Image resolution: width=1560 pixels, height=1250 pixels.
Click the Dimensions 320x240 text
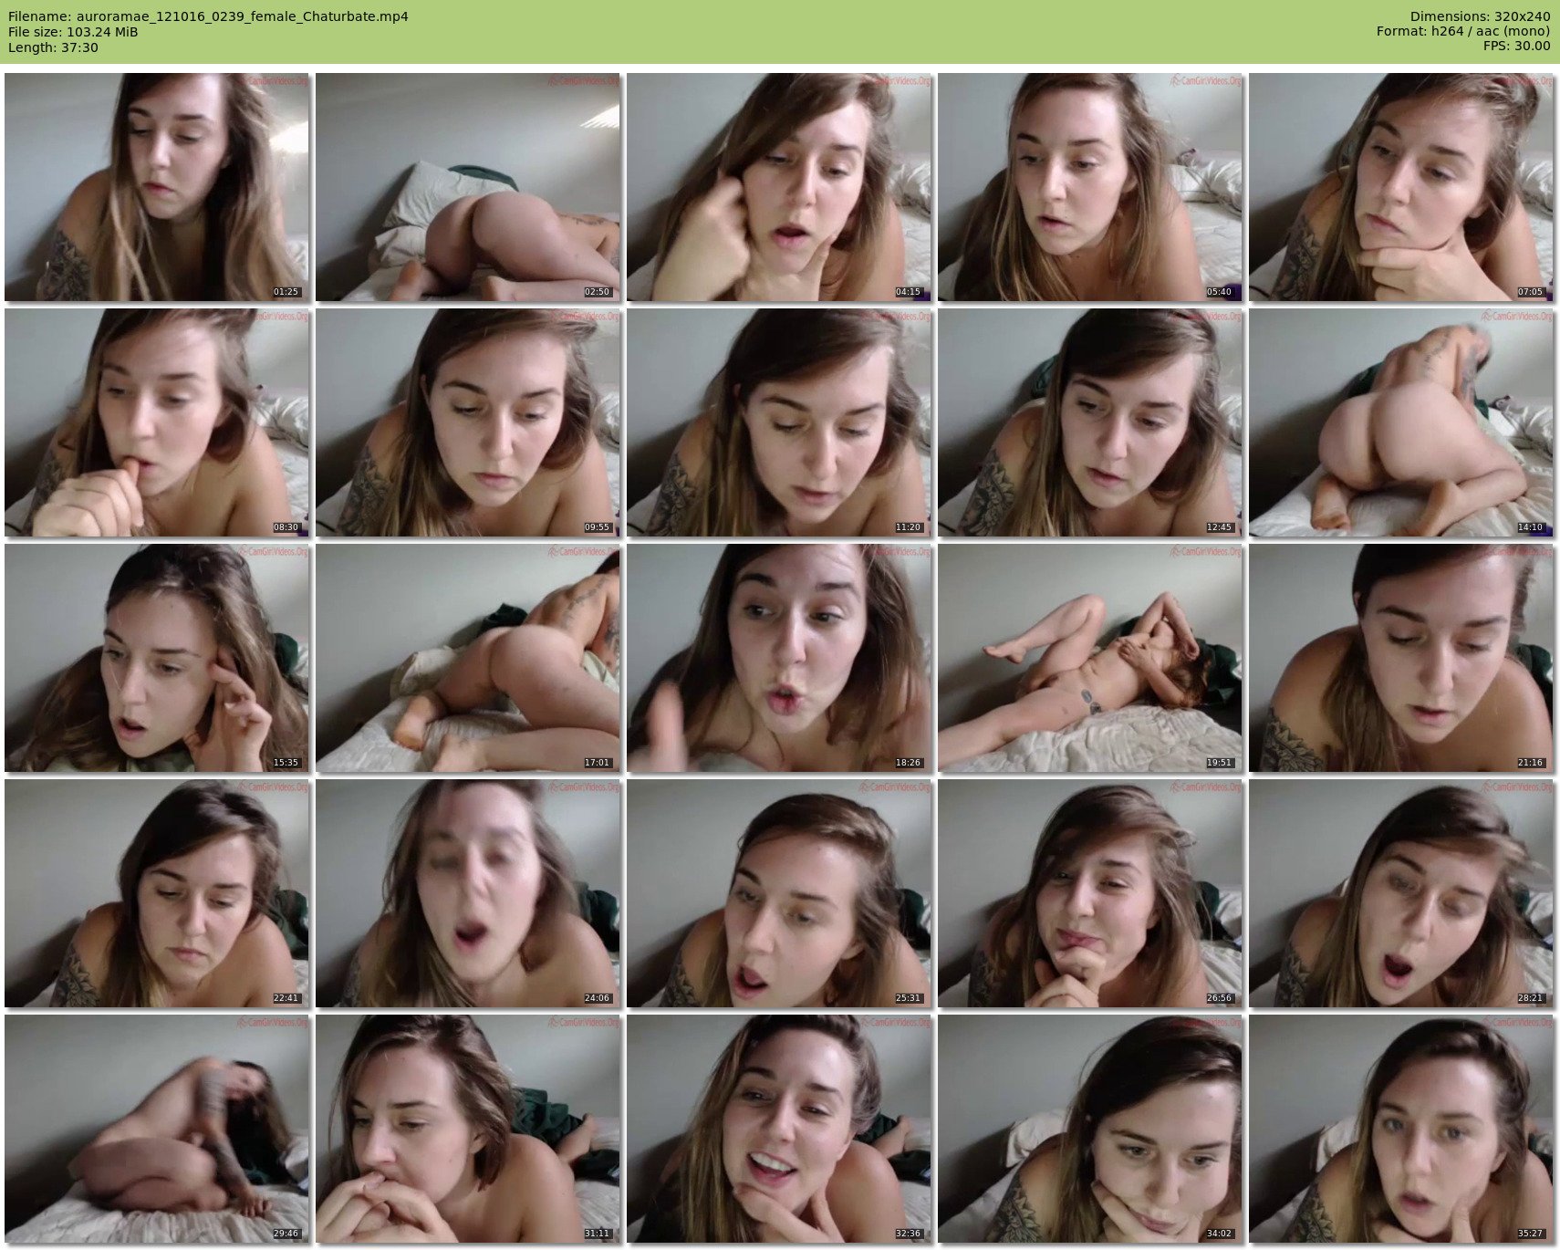tap(1480, 16)
